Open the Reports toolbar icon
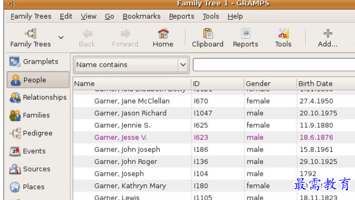This screenshot has height=200, width=355. [246, 34]
